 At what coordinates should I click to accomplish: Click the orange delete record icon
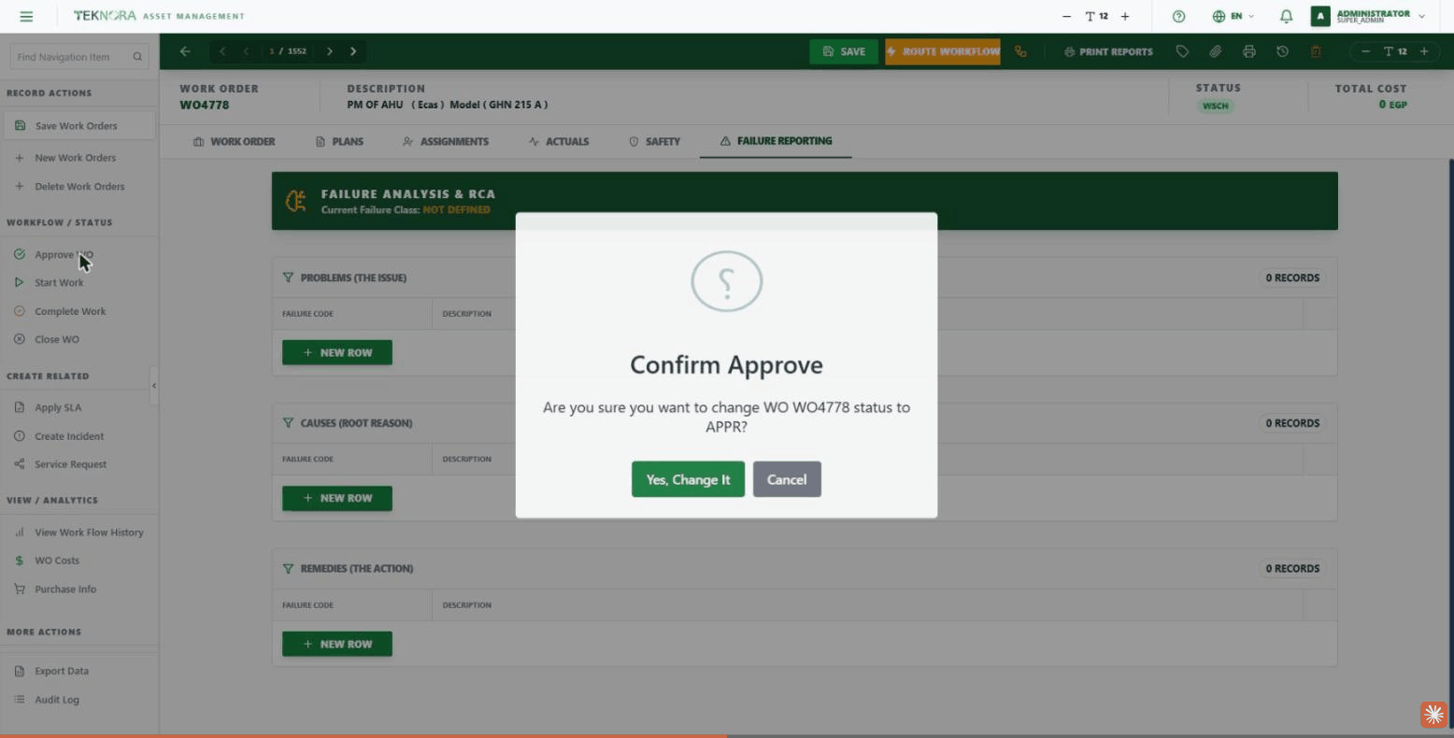tap(1316, 51)
